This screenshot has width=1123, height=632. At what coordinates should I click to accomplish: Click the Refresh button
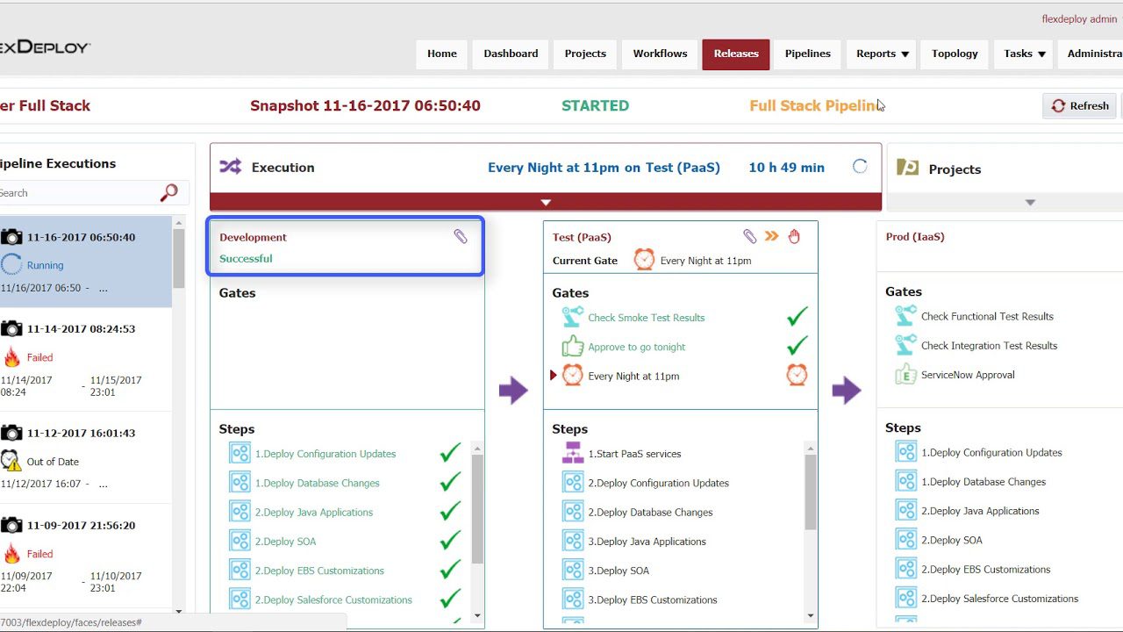point(1080,105)
